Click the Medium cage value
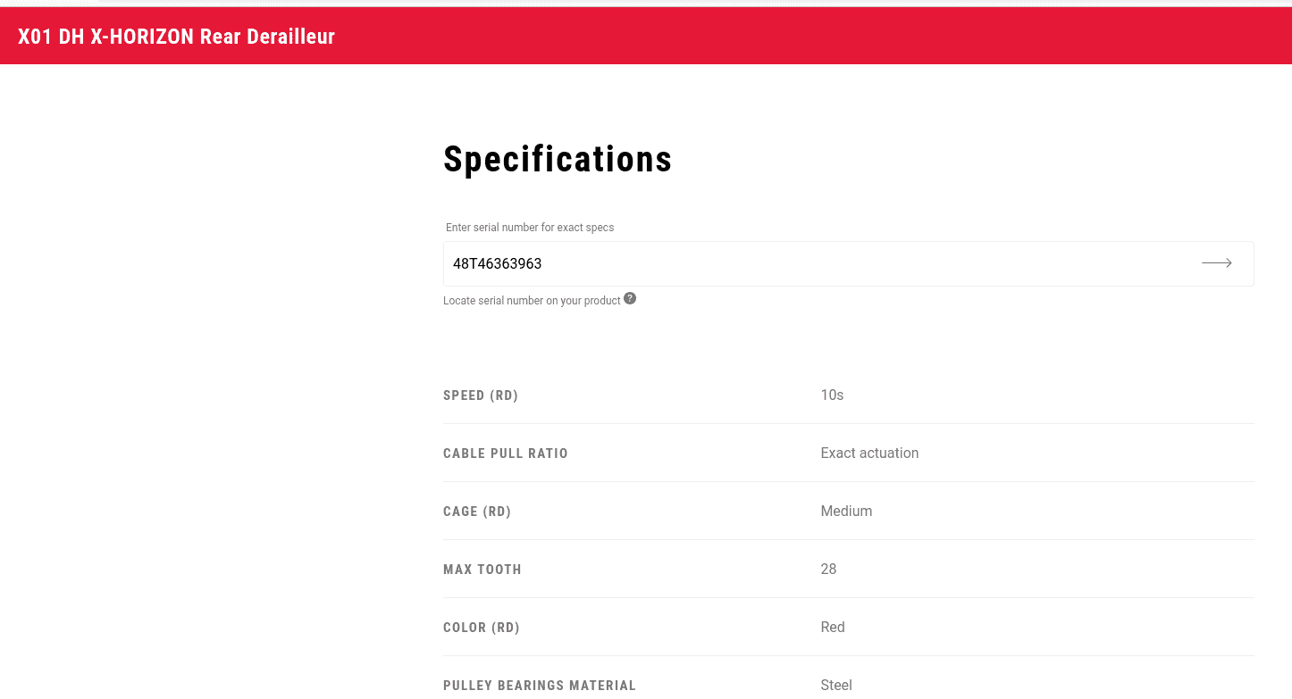This screenshot has width=1292, height=699. pyautogui.click(x=846, y=511)
